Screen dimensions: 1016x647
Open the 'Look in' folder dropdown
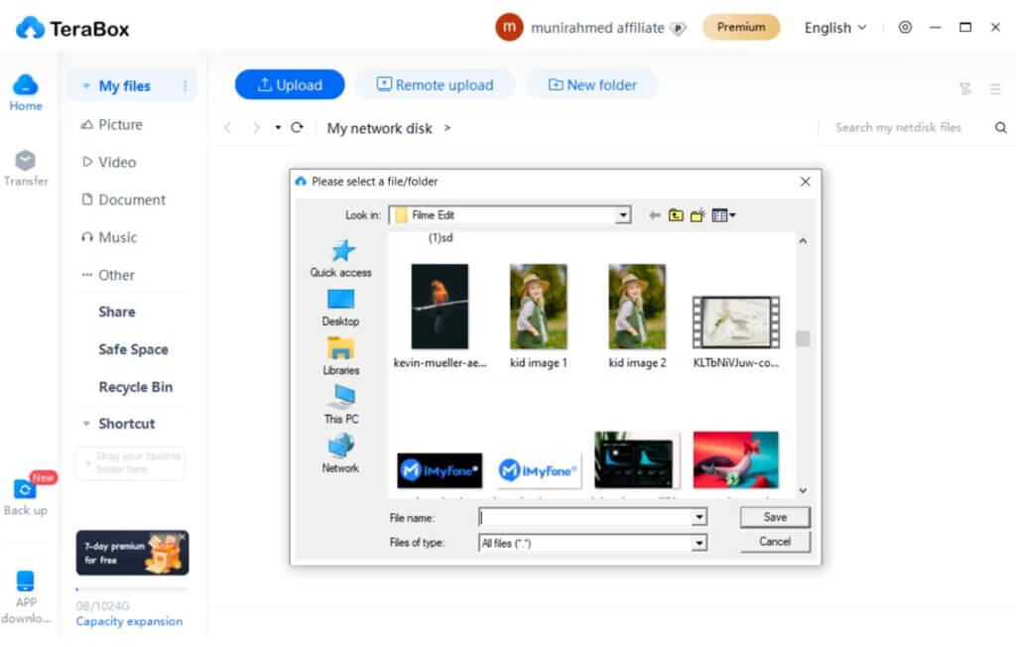(x=623, y=214)
